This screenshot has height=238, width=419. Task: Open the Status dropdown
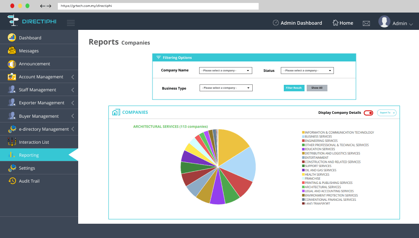coord(307,71)
